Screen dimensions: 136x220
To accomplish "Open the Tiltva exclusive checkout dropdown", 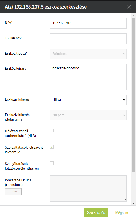I will click(x=88, y=100).
